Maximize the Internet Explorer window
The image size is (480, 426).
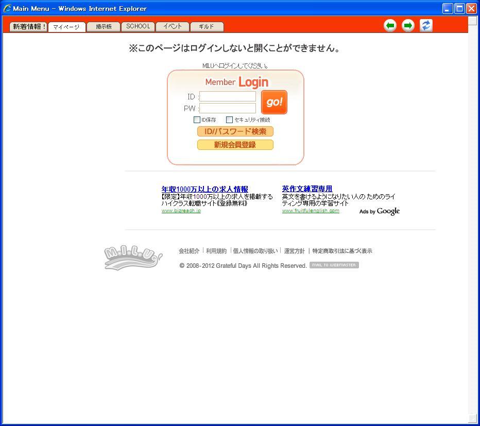[459, 9]
